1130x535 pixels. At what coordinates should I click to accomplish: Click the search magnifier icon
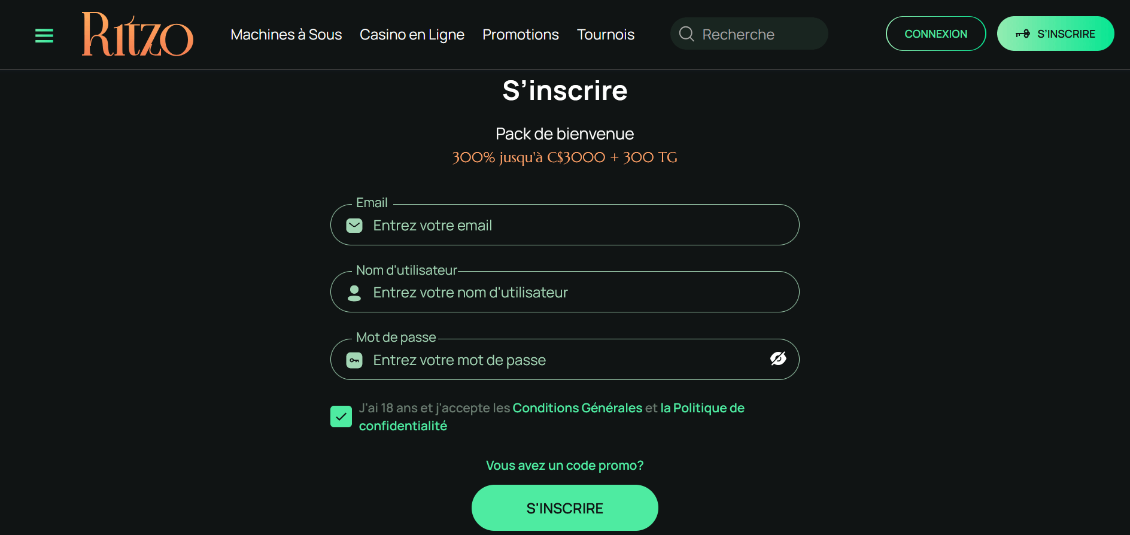686,34
